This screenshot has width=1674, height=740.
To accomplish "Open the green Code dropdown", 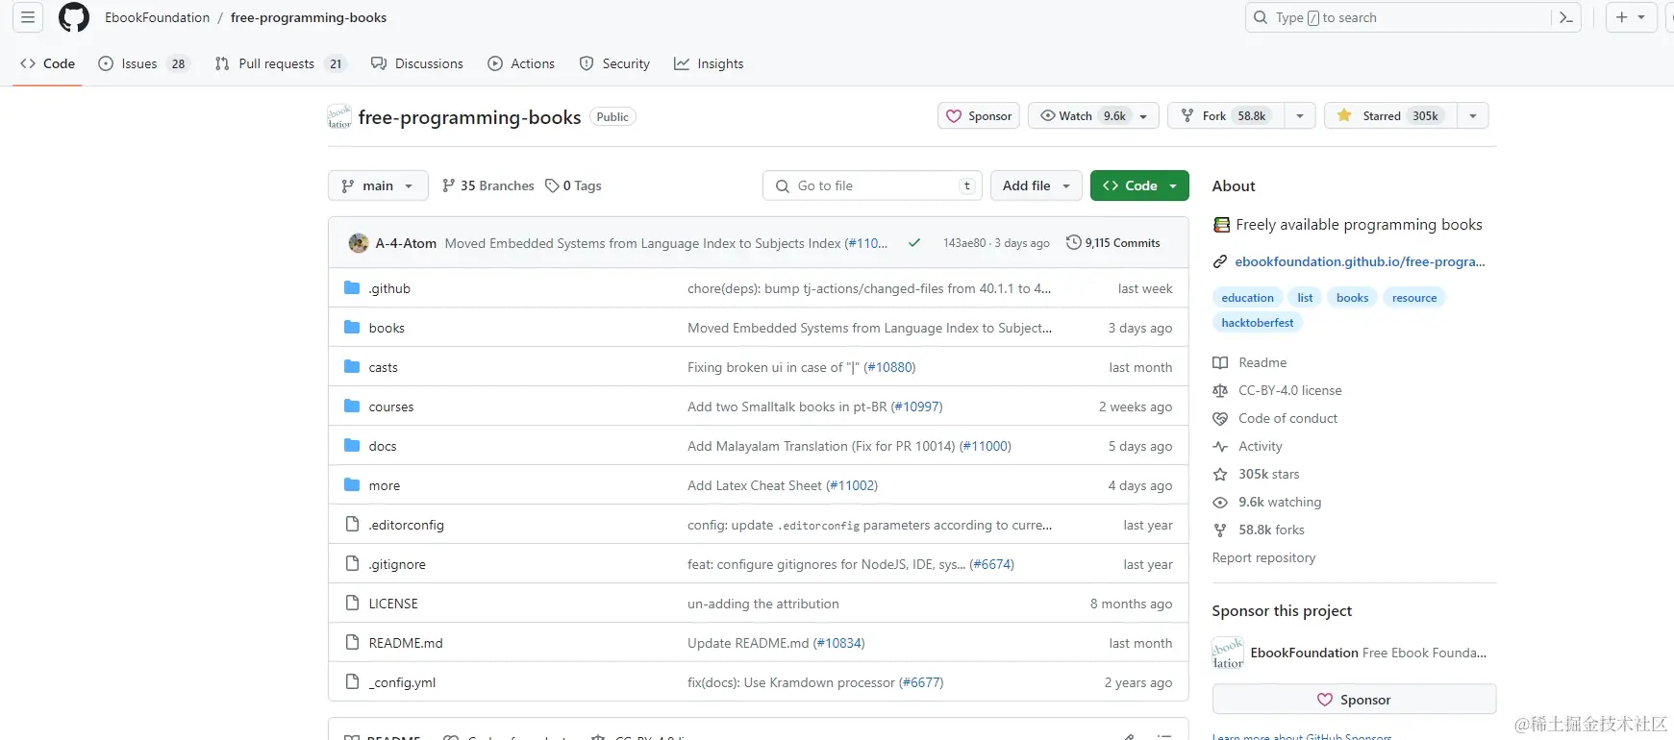I will [1139, 185].
